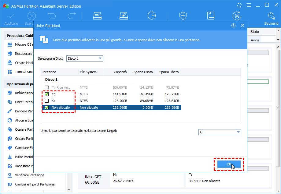Click the Pulire Partizione broom icon
281x194 pixels.
click(x=10, y=157)
